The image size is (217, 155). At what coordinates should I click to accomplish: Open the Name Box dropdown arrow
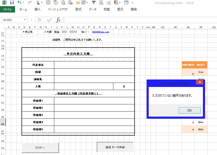pos(25,20)
